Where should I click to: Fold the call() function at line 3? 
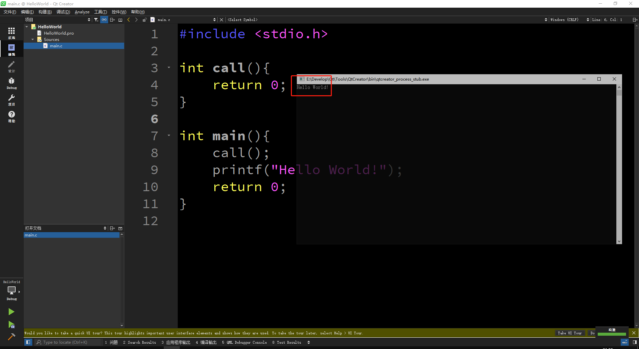tap(169, 68)
